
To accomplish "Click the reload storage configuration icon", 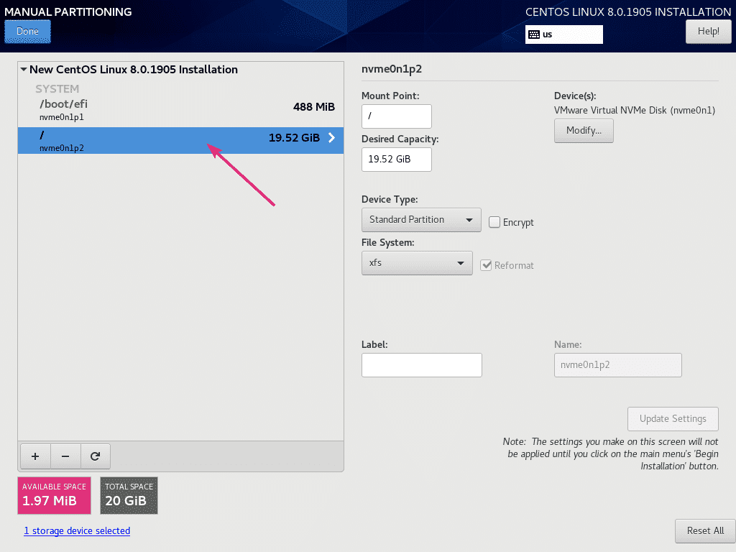I will [x=95, y=456].
